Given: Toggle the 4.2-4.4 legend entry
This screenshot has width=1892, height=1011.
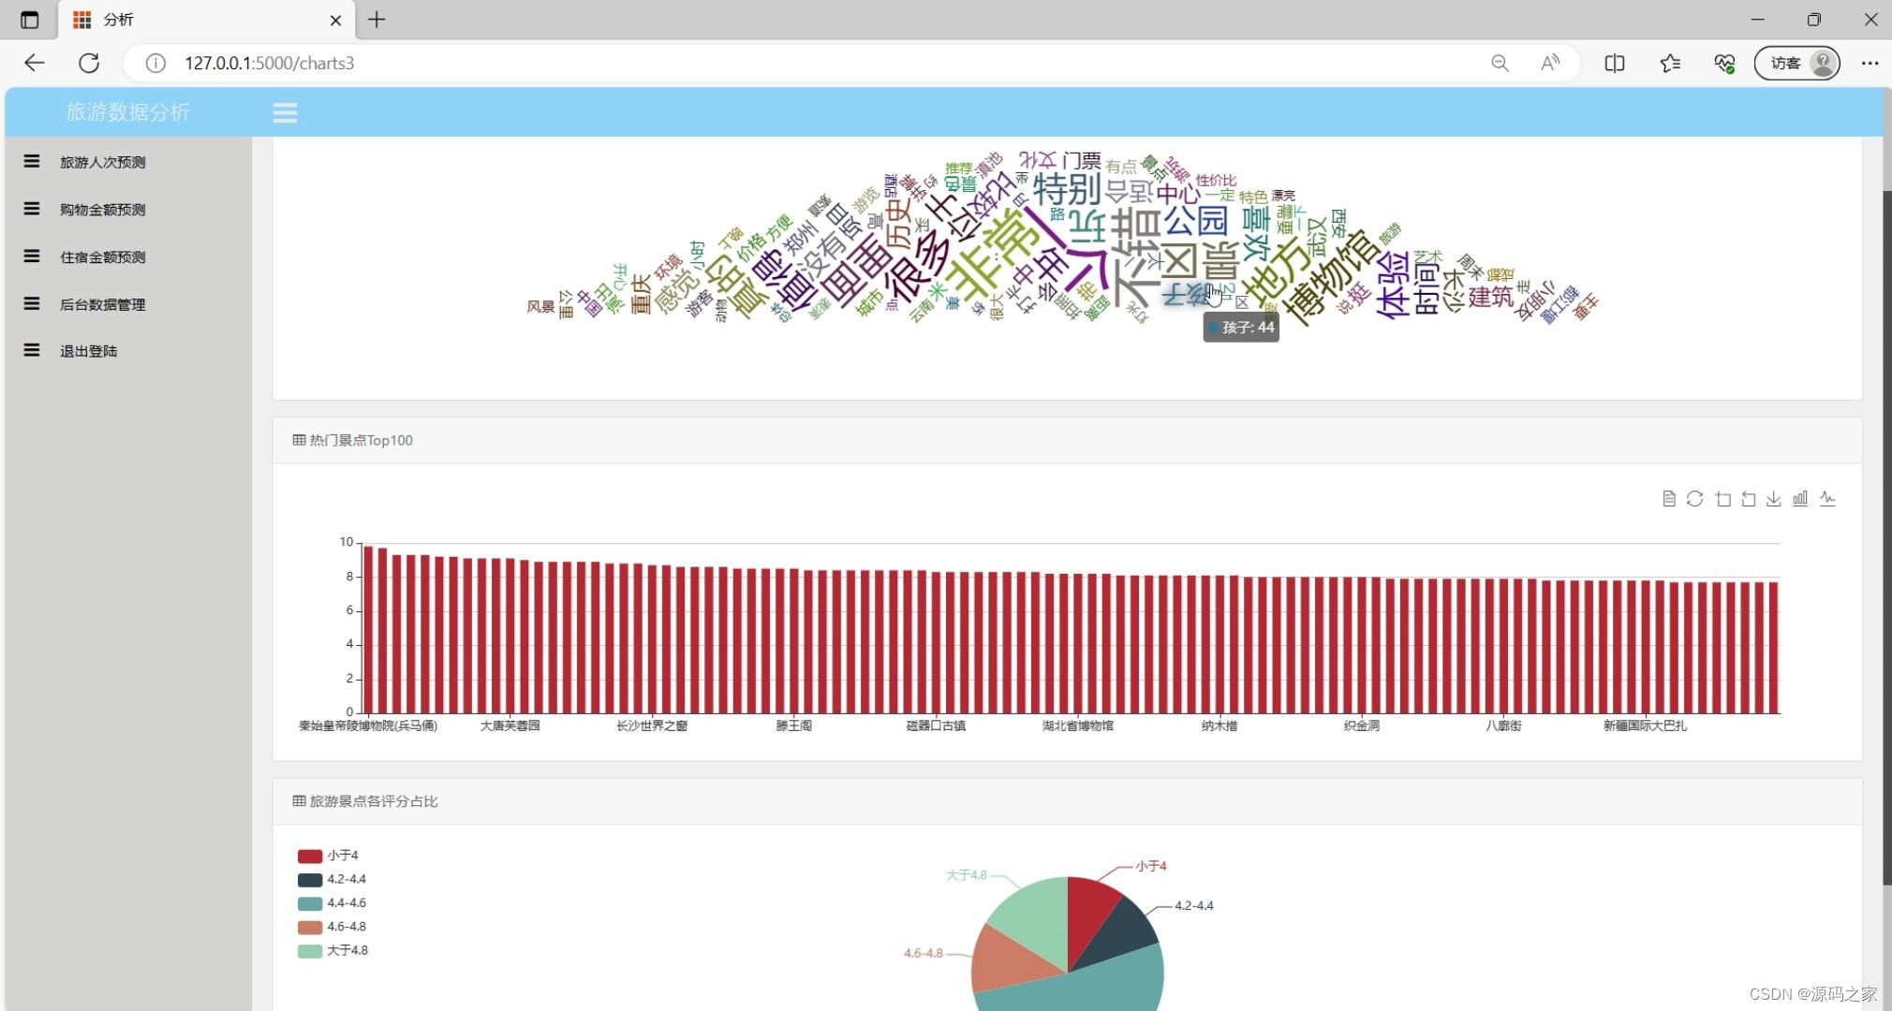Looking at the screenshot, I should click(346, 879).
